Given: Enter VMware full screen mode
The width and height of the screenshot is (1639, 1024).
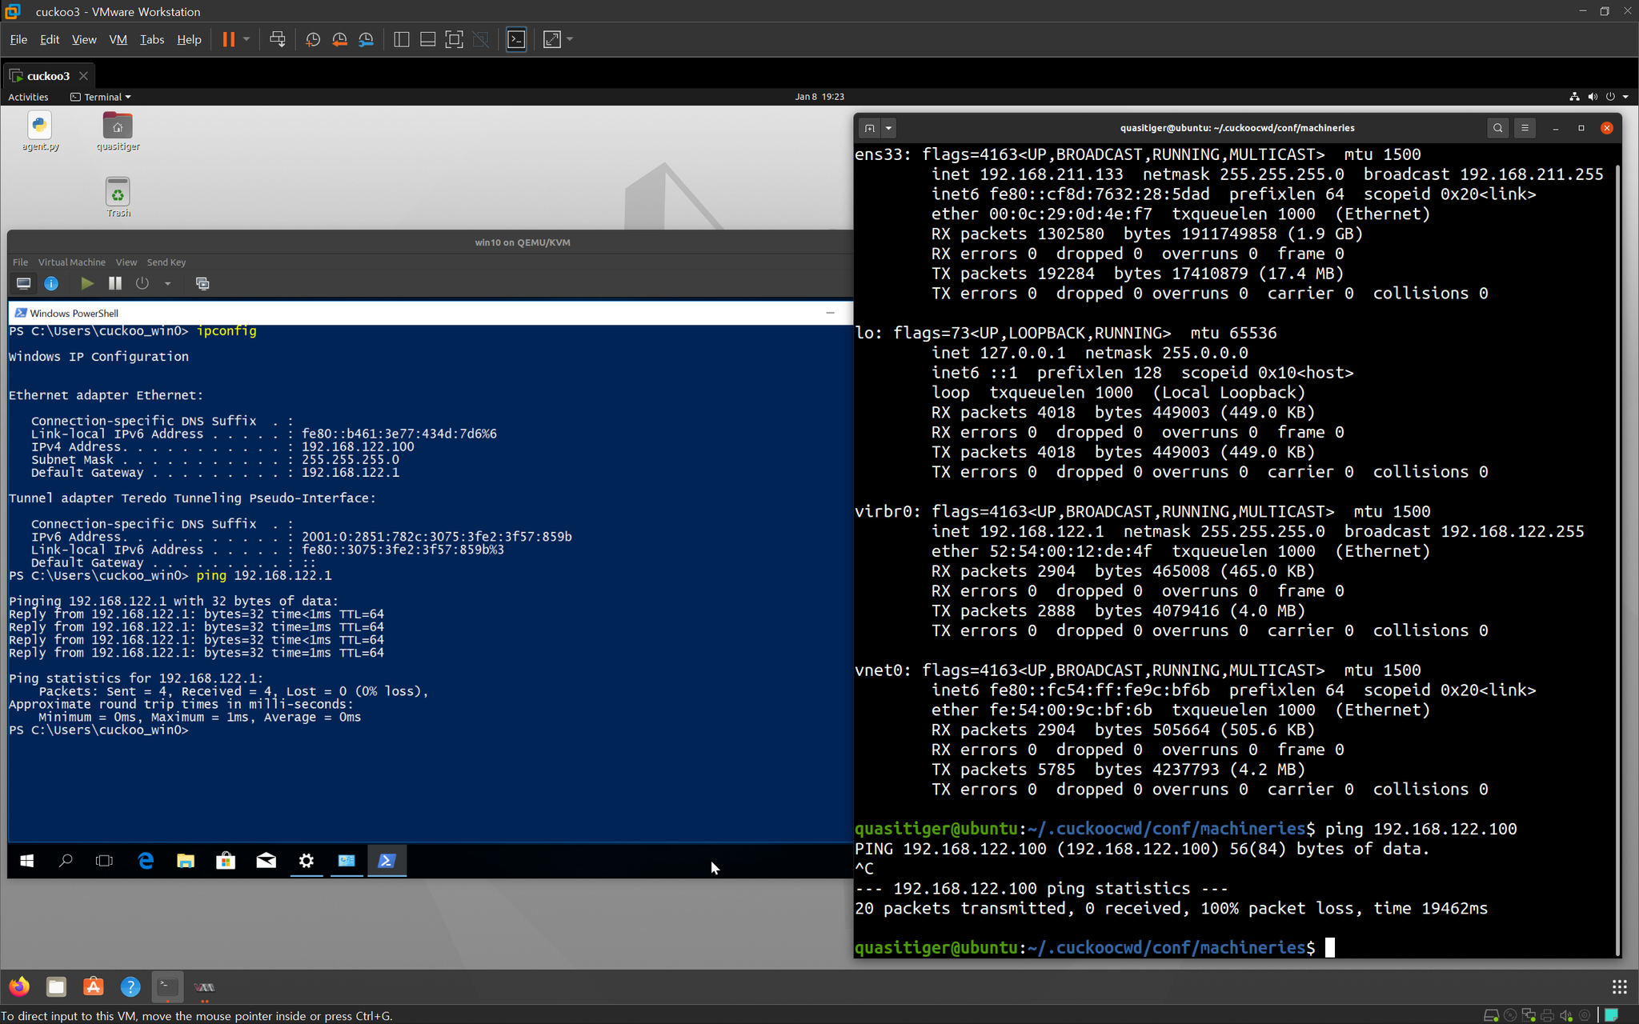Looking at the screenshot, I should coord(454,39).
